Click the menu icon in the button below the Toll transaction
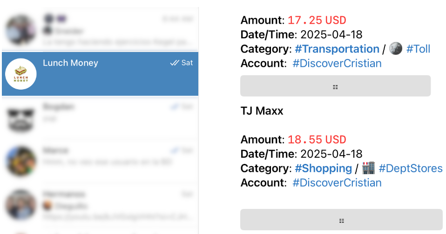The width and height of the screenshot is (446, 234). point(335,86)
